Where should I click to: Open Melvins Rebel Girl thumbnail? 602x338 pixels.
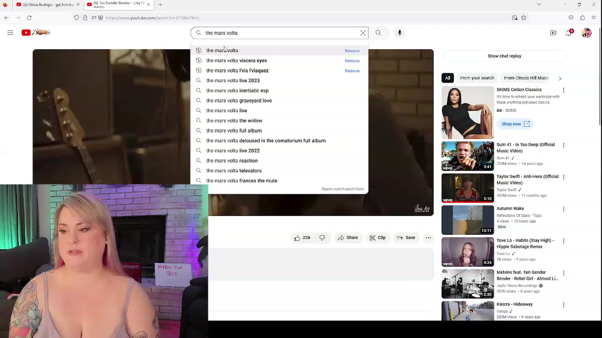(467, 284)
